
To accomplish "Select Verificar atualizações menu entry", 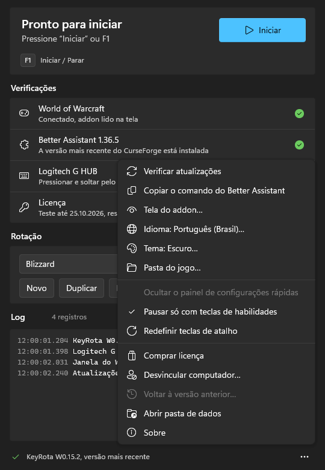I will (x=217, y=172).
